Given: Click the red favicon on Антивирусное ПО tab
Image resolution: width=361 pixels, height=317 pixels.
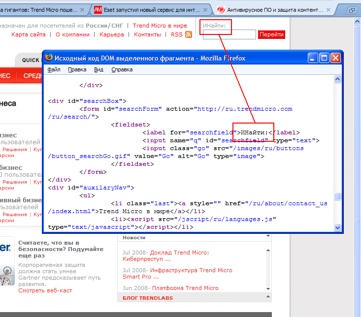Looking at the screenshot, I should point(221,10).
